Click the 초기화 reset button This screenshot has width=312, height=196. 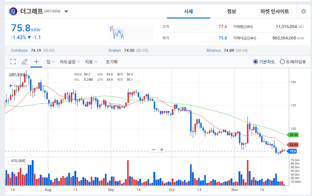coord(111,62)
